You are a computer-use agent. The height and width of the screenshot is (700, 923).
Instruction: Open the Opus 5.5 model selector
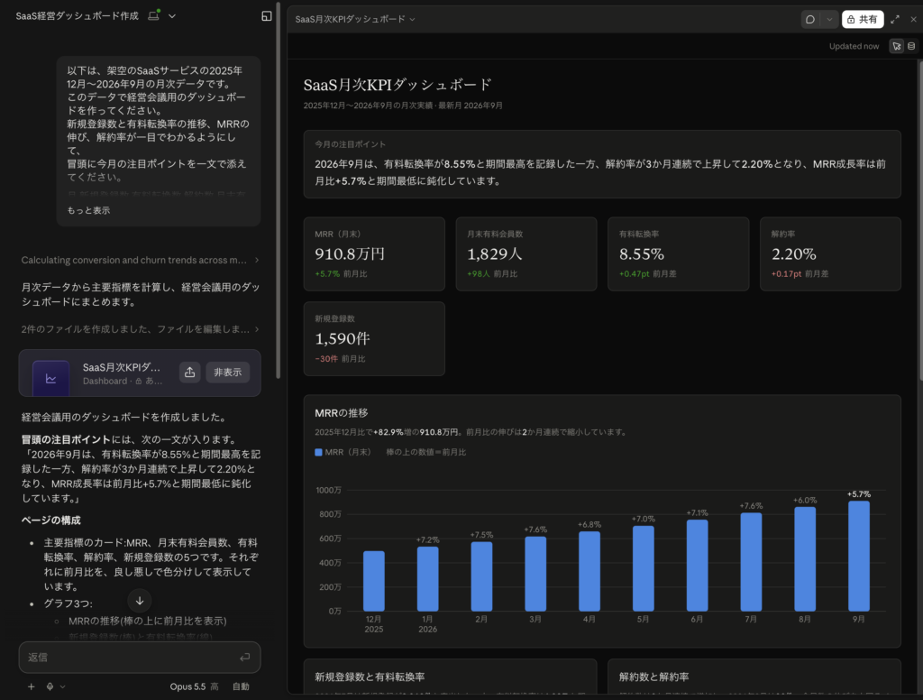click(194, 686)
